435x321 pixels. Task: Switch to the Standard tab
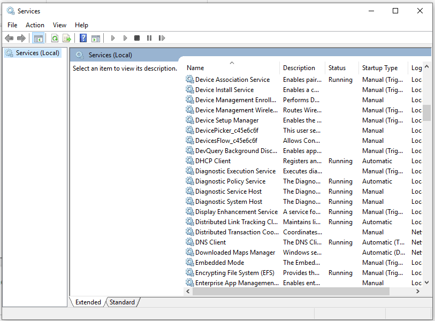[122, 302]
